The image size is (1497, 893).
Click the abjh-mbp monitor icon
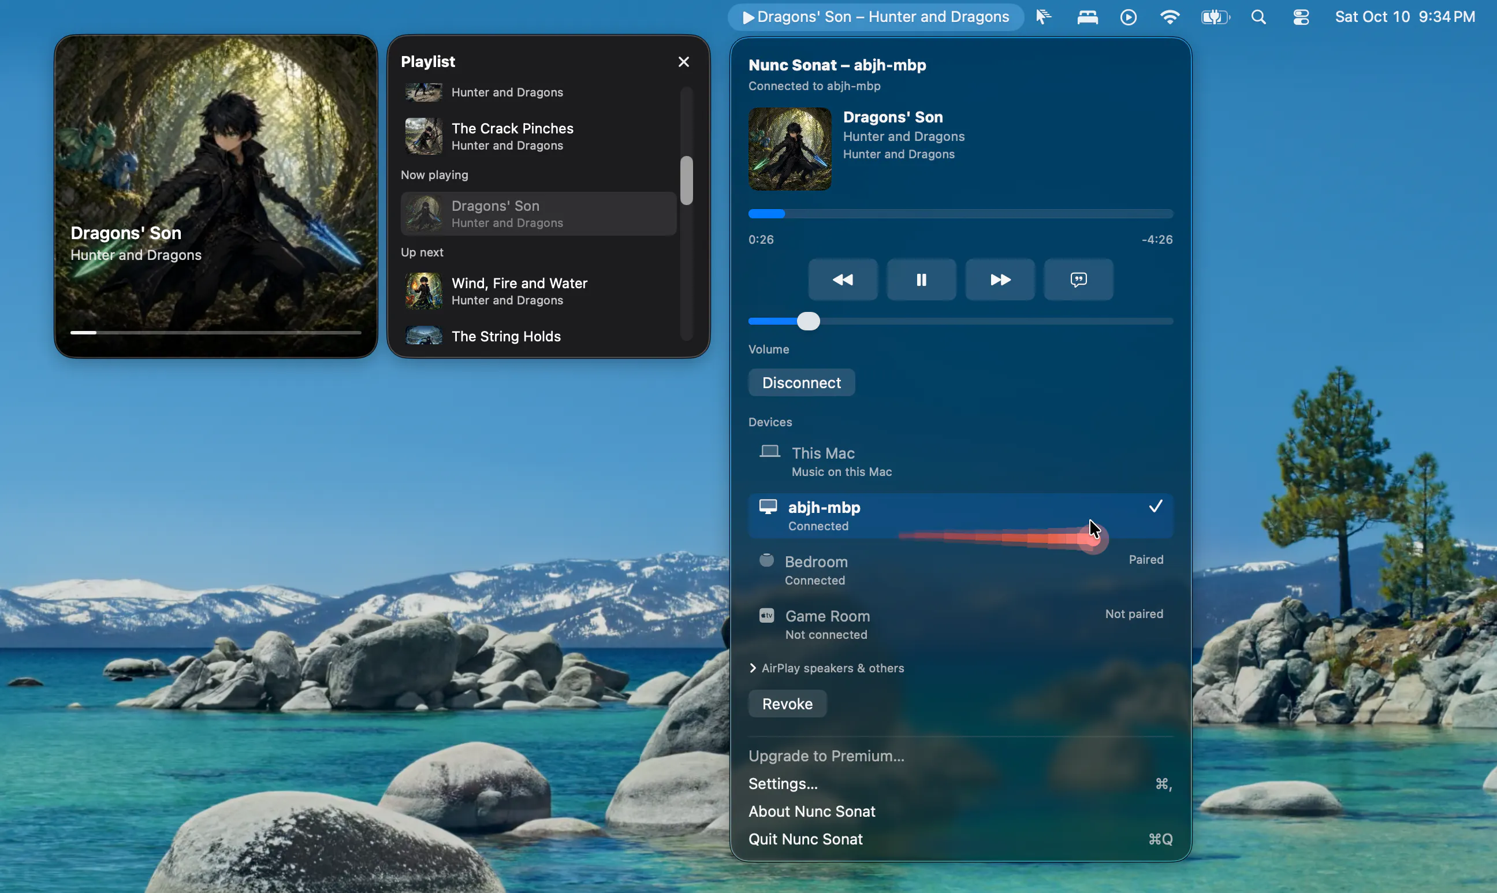click(x=768, y=507)
